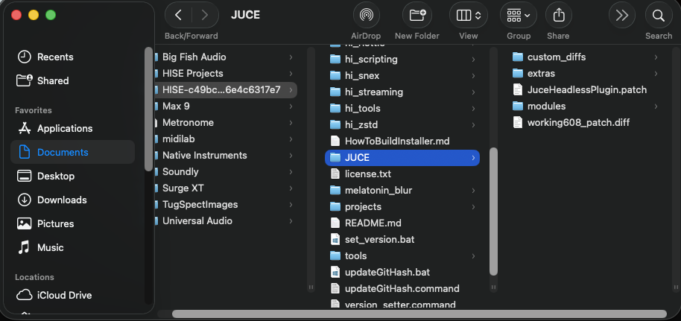Open Search with magnifying glass icon

(659, 16)
